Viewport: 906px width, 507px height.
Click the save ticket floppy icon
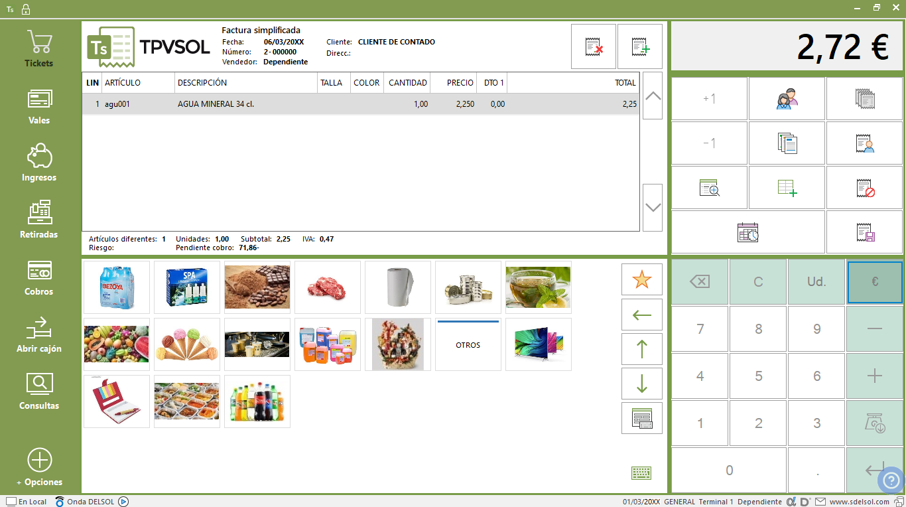tap(864, 232)
